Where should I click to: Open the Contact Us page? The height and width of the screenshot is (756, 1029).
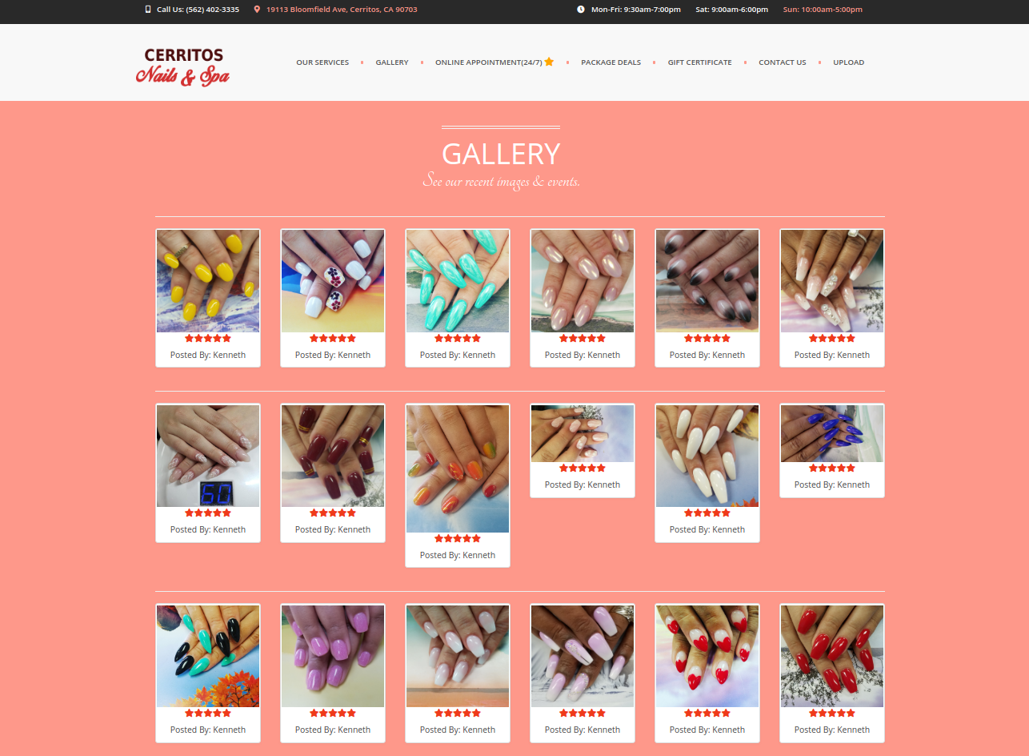click(x=783, y=62)
